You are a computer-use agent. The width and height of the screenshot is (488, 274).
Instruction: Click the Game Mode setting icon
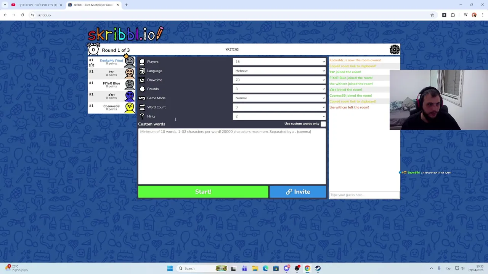pos(142,98)
